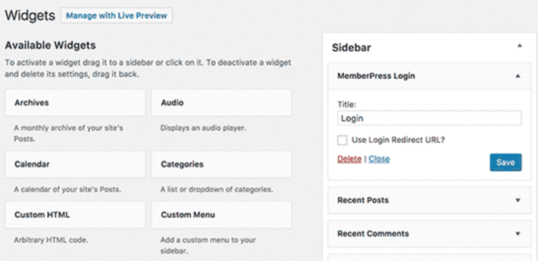The image size is (538, 261).
Task: Click the Title input field
Action: pos(429,119)
